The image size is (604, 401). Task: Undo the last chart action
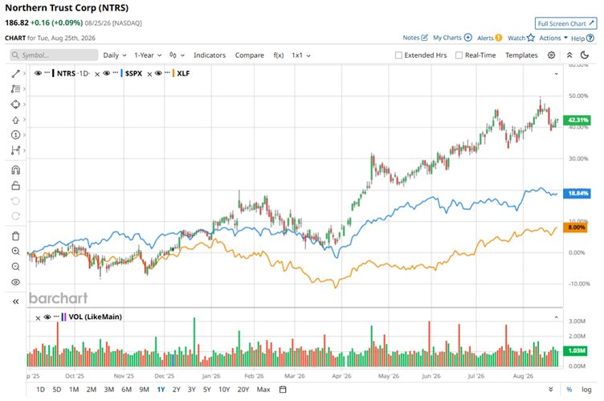tap(15, 201)
